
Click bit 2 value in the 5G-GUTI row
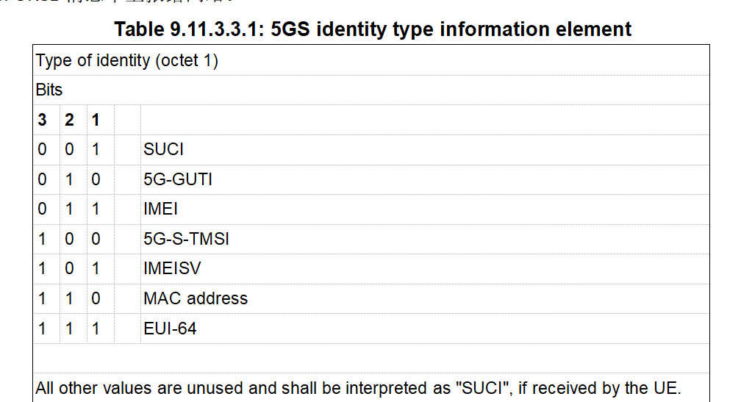(x=69, y=179)
